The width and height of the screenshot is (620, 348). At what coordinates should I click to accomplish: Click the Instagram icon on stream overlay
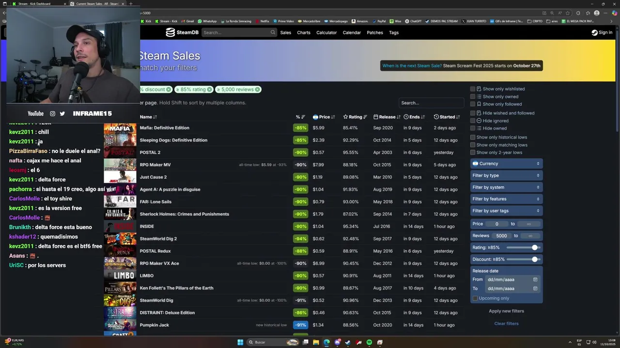[x=52, y=114]
